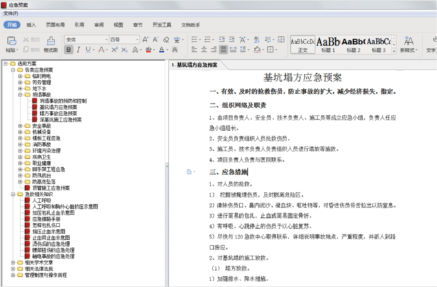
Task: Click the Paste (粘贴) clipboard icon
Action: 11,40
